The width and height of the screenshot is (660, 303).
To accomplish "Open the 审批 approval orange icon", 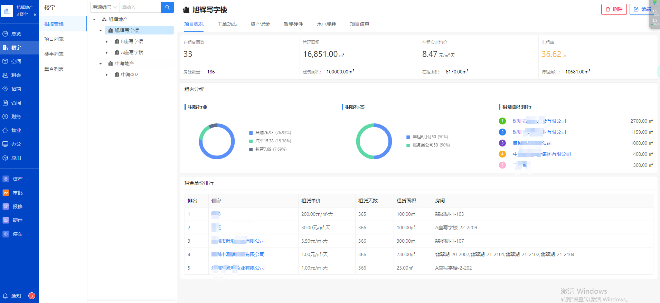I will 6,193.
